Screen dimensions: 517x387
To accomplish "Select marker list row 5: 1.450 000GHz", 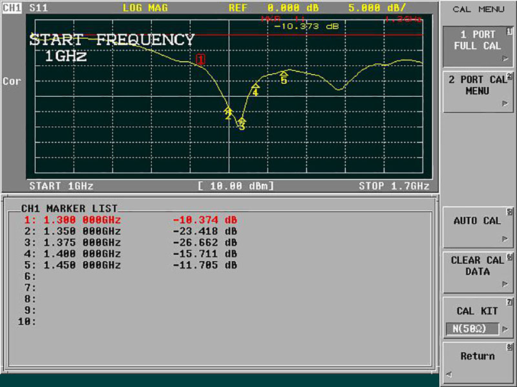I will tap(131, 265).
